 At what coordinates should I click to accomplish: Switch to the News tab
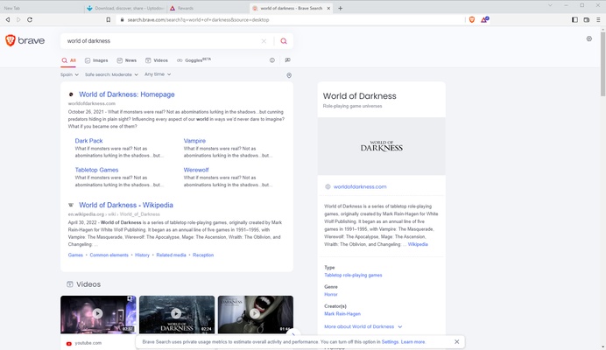click(127, 60)
